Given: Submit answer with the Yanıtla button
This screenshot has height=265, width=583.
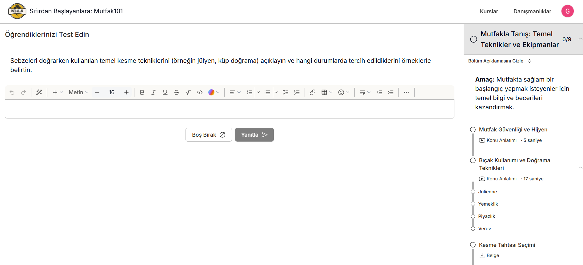Looking at the screenshot, I should click(x=254, y=135).
